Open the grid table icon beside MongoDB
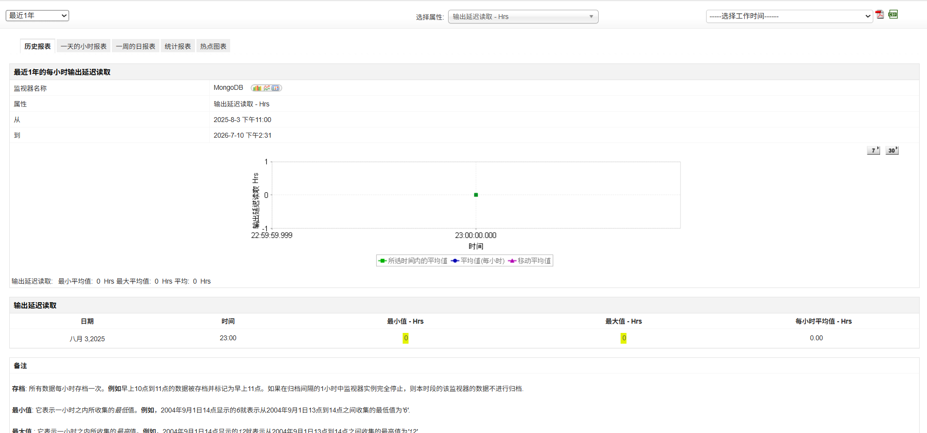The image size is (927, 433). click(x=276, y=88)
